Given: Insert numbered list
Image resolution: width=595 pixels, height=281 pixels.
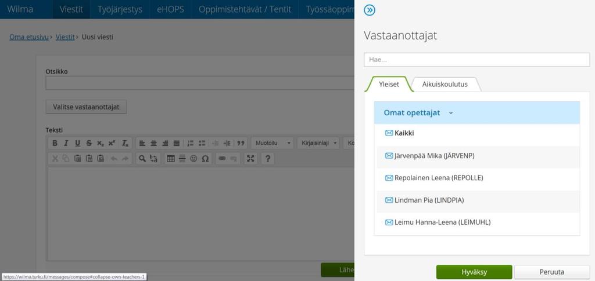Looking at the screenshot, I should [x=191, y=143].
